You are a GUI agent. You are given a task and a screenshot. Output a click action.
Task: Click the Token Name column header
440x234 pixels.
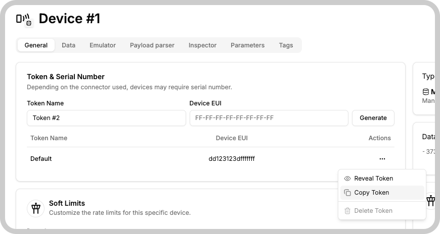click(49, 138)
